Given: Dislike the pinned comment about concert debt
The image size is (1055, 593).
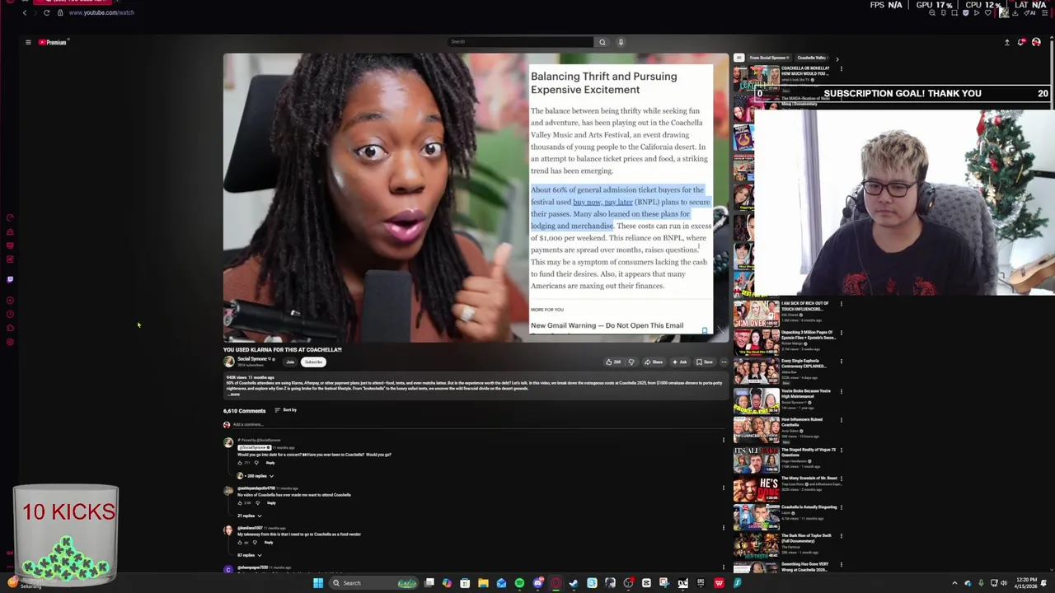Looking at the screenshot, I should (x=257, y=463).
